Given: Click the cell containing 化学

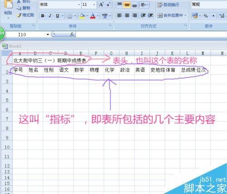Looking at the screenshot, I should click(112, 70).
